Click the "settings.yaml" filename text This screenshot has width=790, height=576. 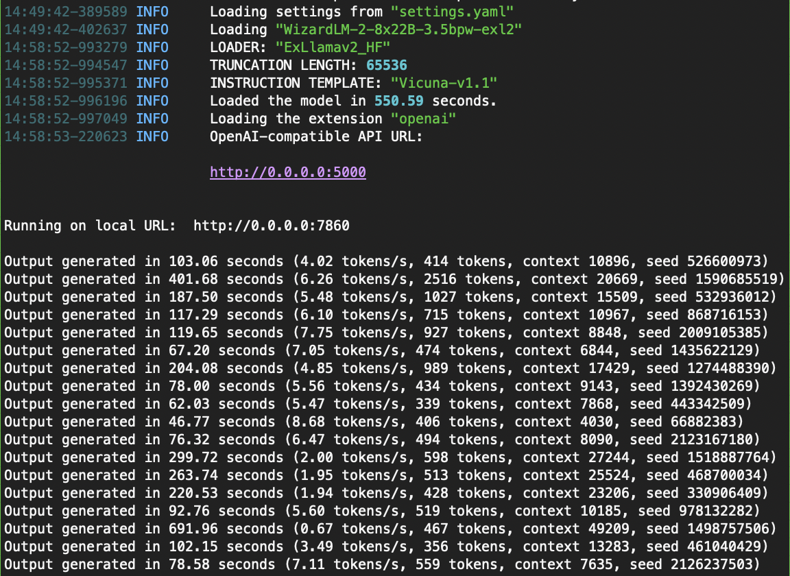click(x=451, y=12)
